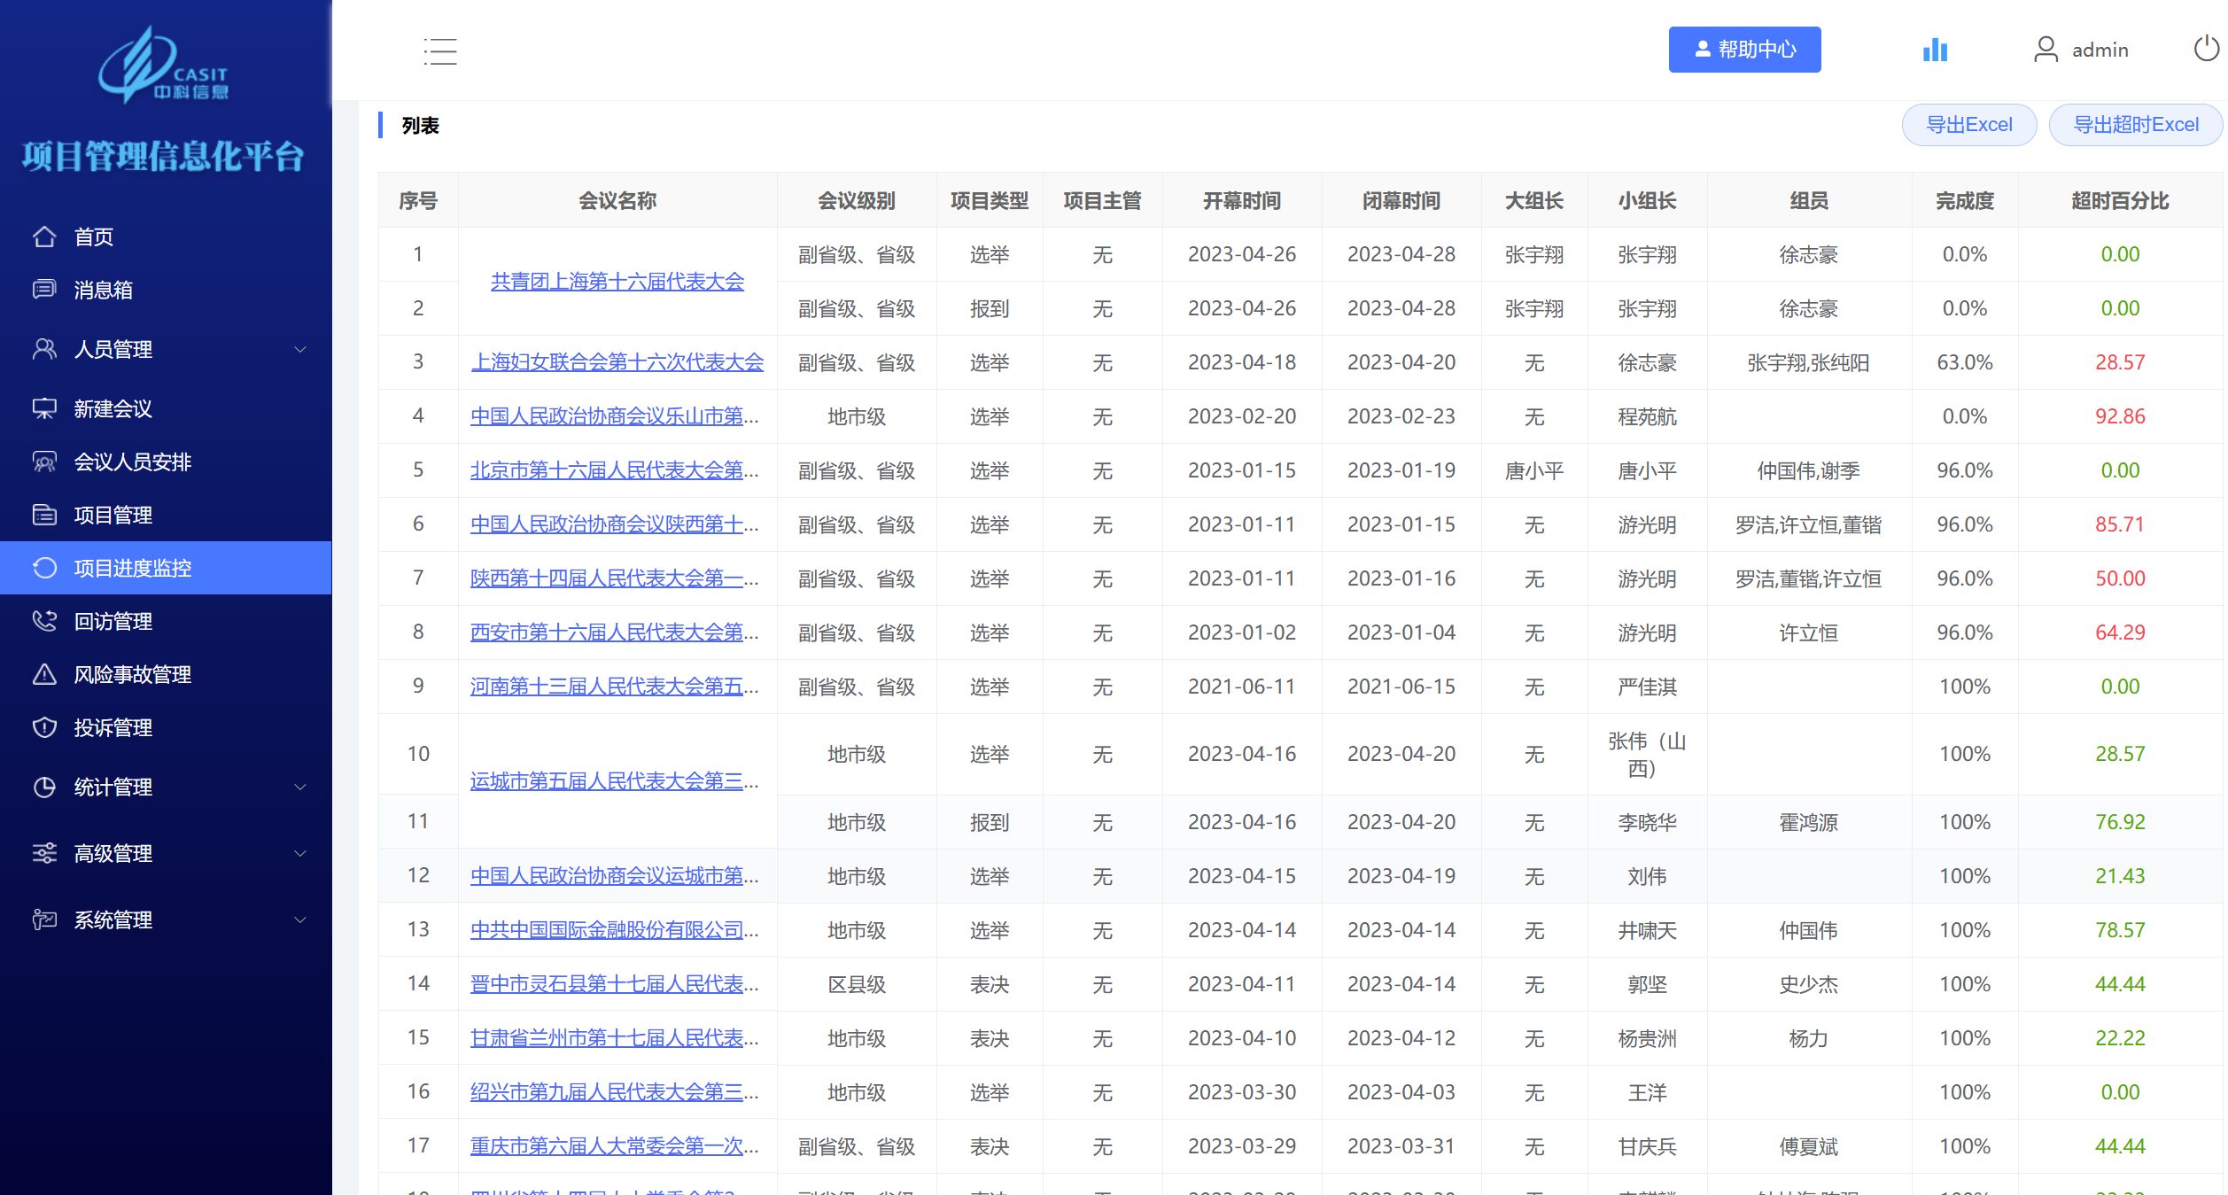2228x1195 pixels.
Task: Click the 开幕时间 column header
Action: (x=1242, y=201)
